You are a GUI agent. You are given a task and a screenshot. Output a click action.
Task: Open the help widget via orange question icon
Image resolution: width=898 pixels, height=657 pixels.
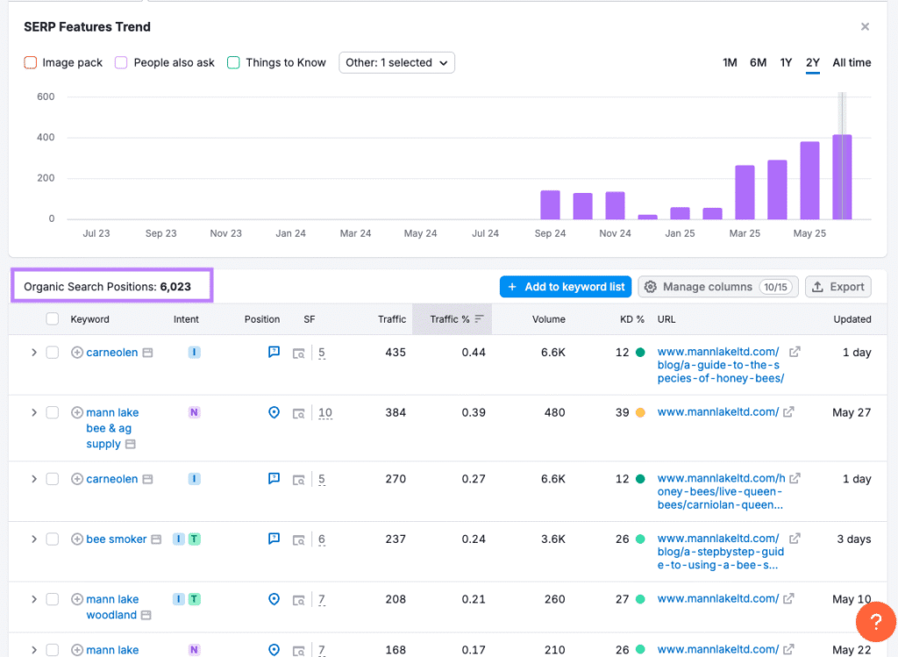(875, 622)
